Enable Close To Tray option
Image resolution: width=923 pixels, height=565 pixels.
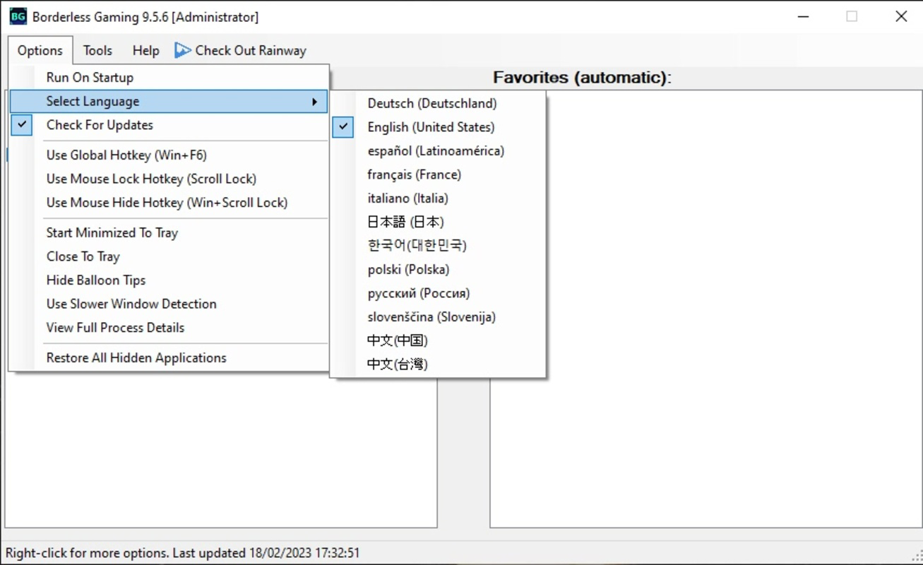169,256
